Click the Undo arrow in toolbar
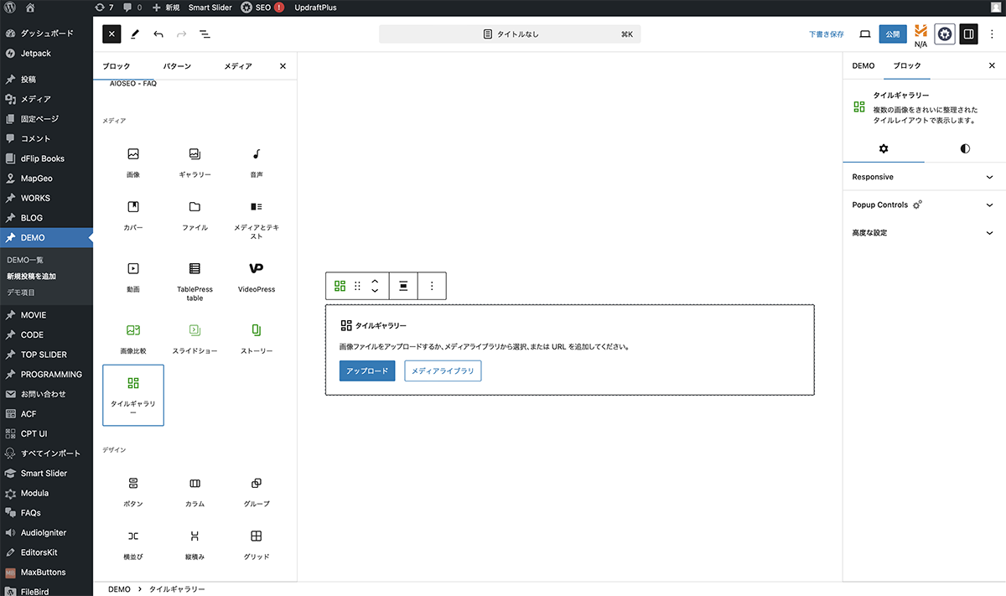 pyautogui.click(x=158, y=34)
